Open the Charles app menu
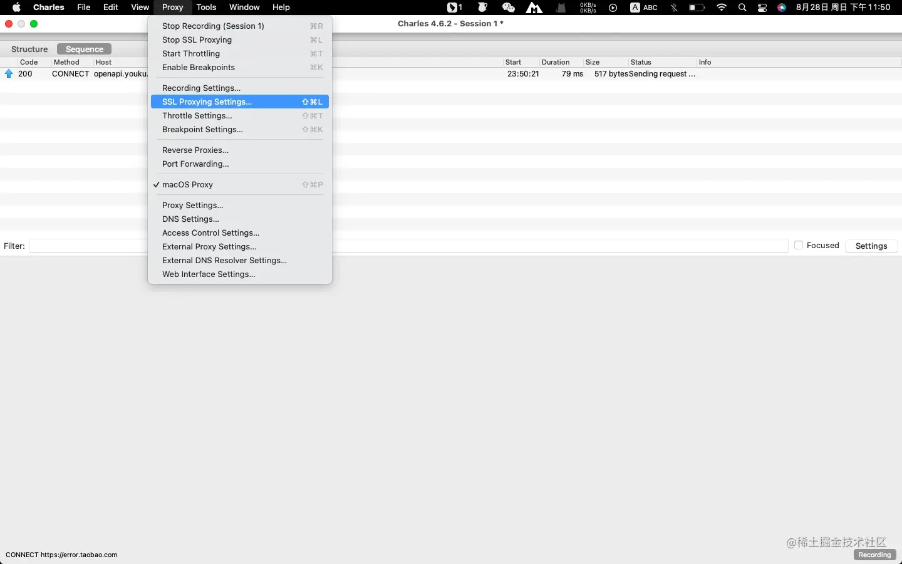 click(x=49, y=8)
